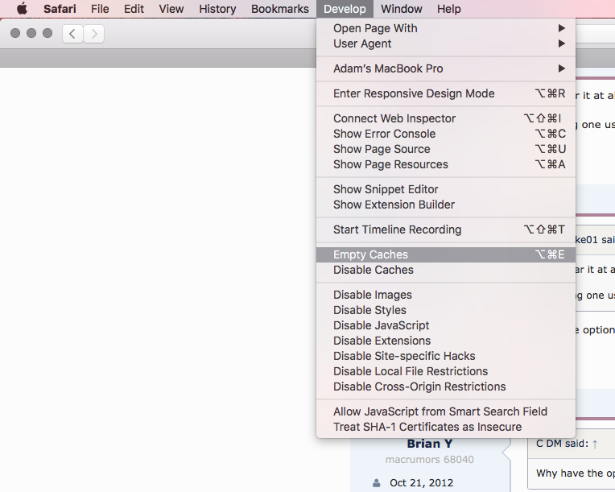Open Show Snippet Editor

pos(446,189)
